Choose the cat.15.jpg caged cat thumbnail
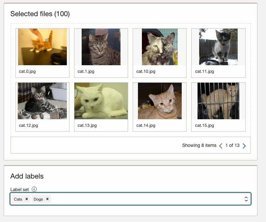The height and width of the screenshot is (222, 266). 218,101
